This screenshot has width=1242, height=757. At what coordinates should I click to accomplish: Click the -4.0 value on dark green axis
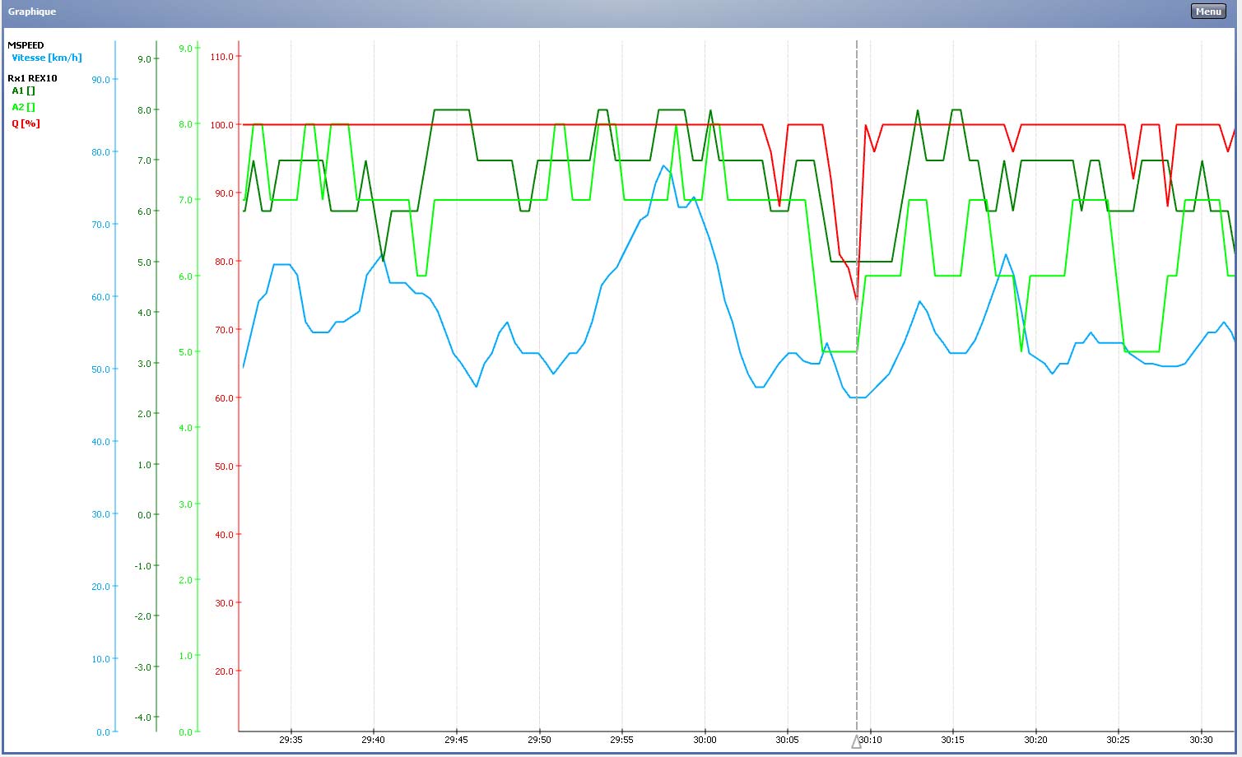pos(143,718)
